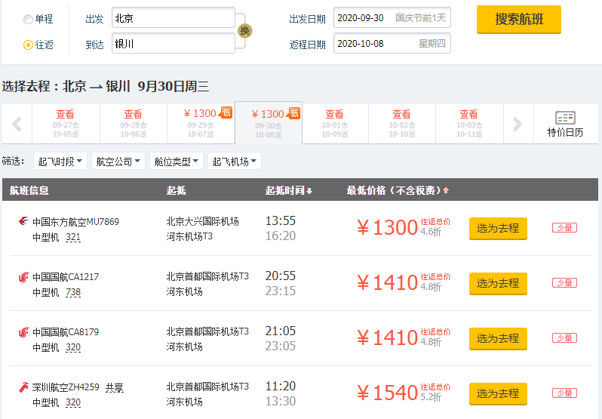Click 少量 tag on the MU7869 row
Viewport: 602px width, 419px height.
tap(564, 227)
